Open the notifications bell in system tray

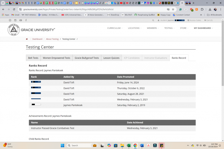[220, 145]
